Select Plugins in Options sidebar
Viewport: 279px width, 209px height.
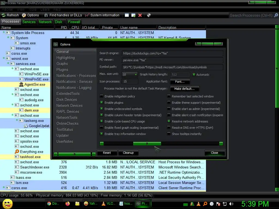[62, 69]
